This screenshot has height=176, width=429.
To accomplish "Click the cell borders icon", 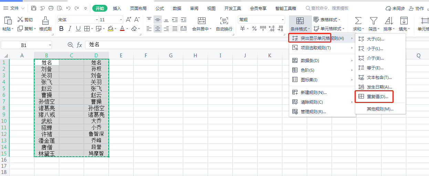I will tap(87, 29).
